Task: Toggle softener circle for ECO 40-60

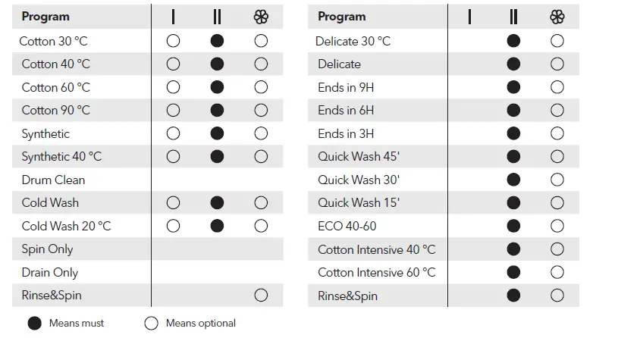Action: pos(557,226)
